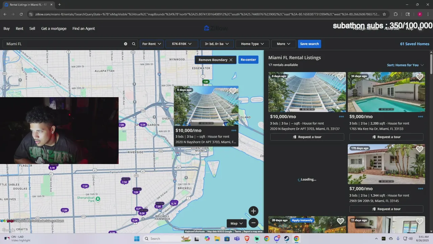Open Chrome extensions menu
433x244 pixels.
tap(395, 14)
